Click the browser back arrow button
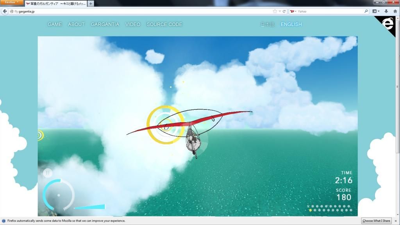 pos(5,11)
